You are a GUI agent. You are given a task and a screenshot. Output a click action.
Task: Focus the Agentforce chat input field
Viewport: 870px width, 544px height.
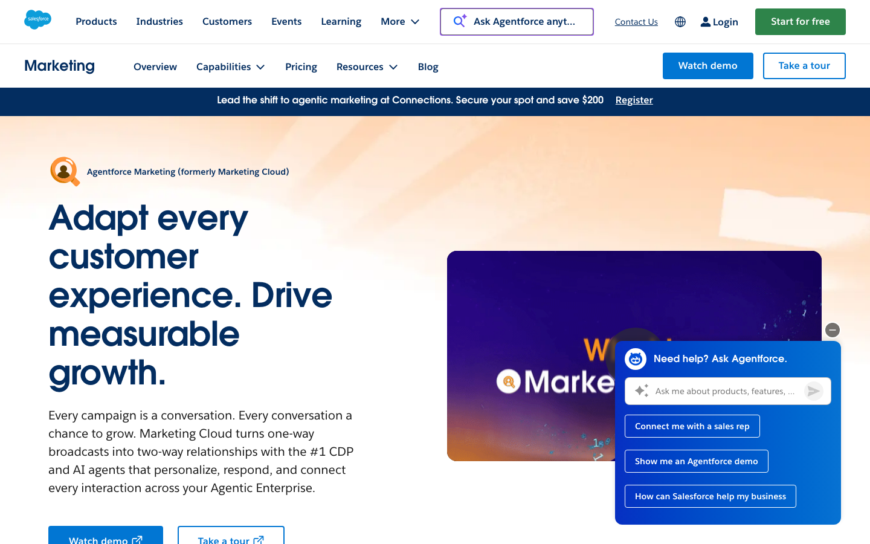[728, 391]
